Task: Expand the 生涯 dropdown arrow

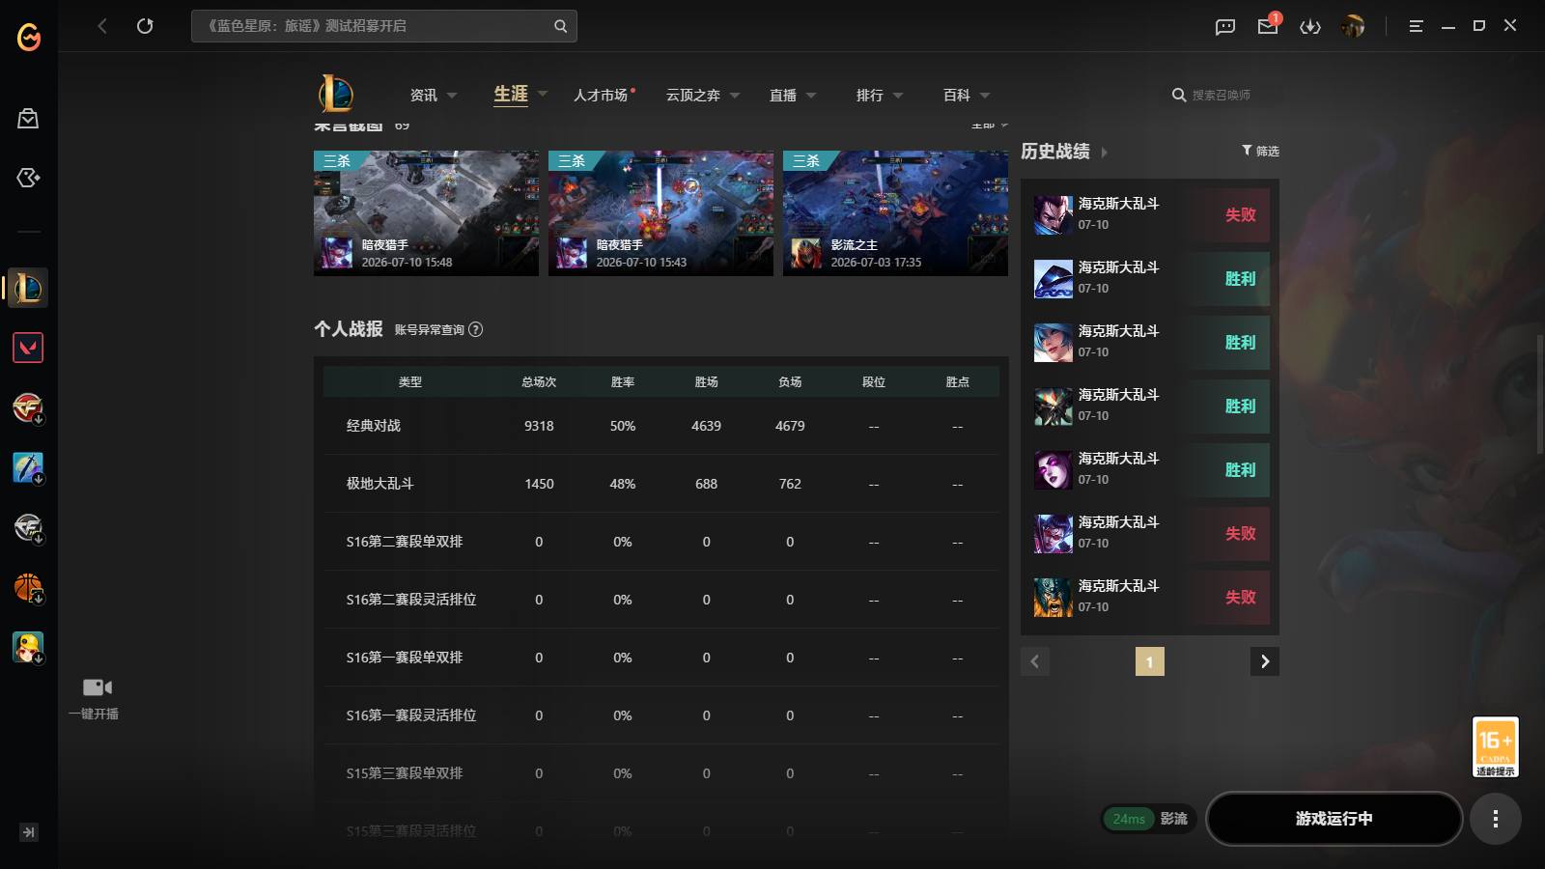Action: click(x=543, y=94)
